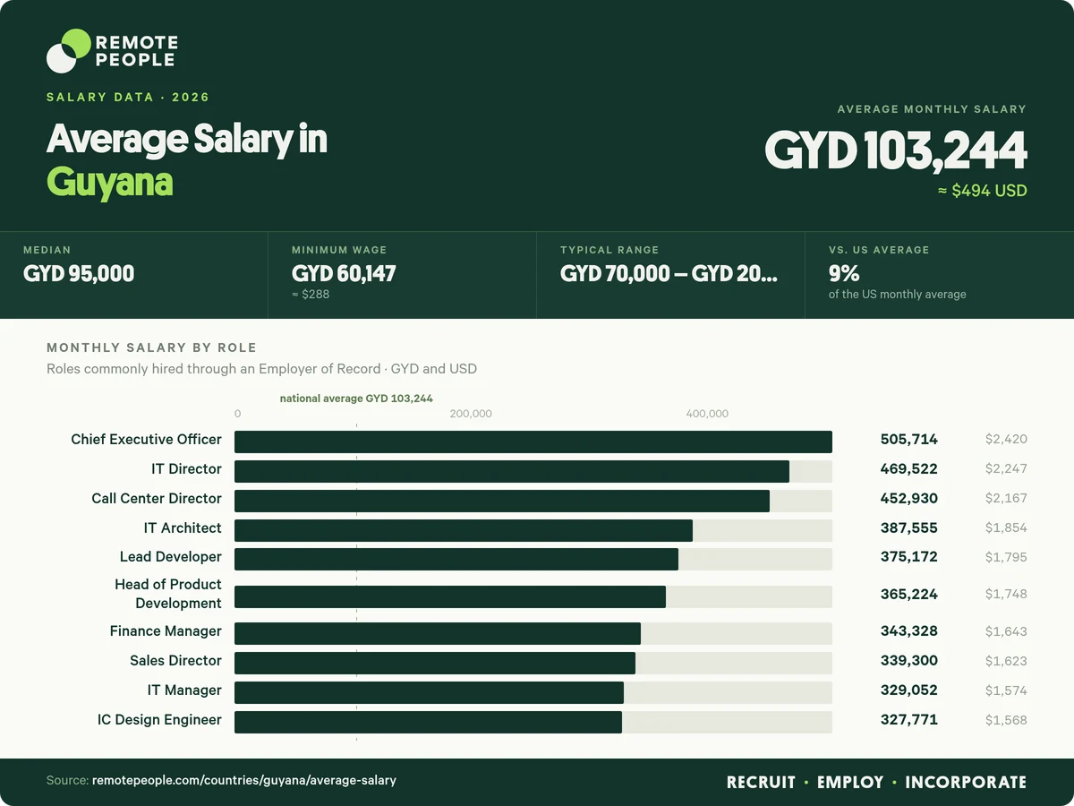Screen dimensions: 1074x806
Task: Click the REMOTE PEOPLE brand name text
Action: (136, 51)
